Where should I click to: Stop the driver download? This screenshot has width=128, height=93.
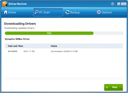113,87
